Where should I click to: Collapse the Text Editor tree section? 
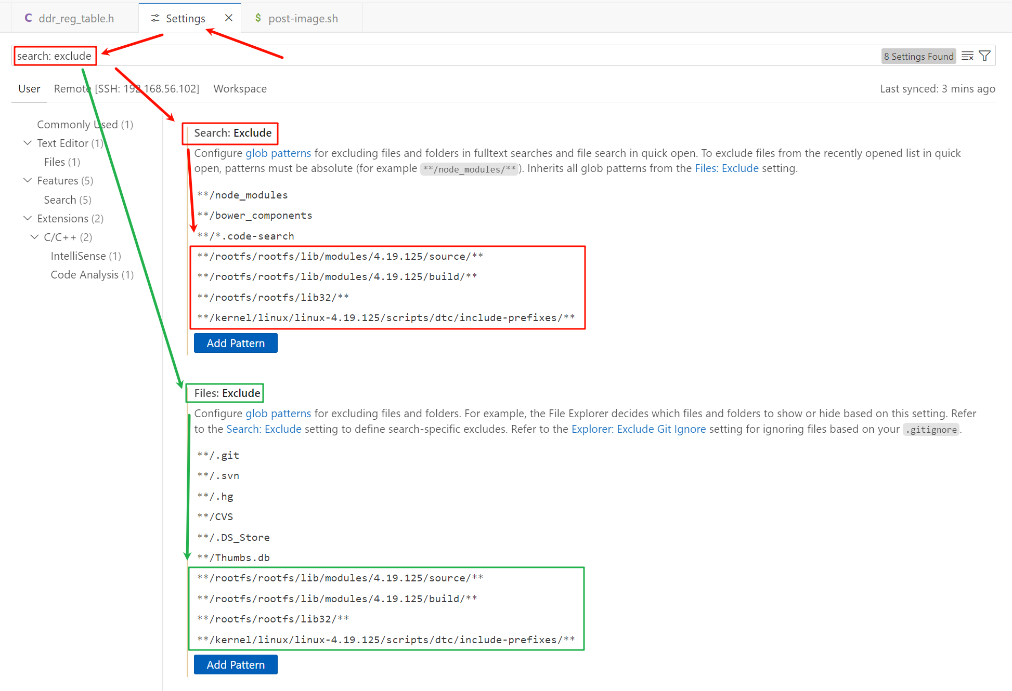tap(28, 143)
